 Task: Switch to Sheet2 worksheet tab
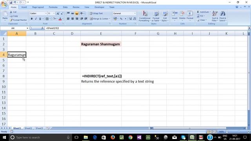28,128
